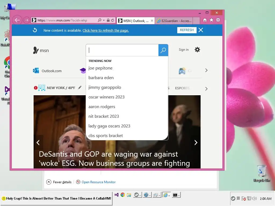Open Favorites with the star icon
This screenshot has height=206, width=275.
coord(212,20)
